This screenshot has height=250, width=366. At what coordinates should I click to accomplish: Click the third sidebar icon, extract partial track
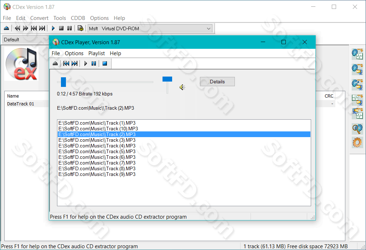point(357,84)
